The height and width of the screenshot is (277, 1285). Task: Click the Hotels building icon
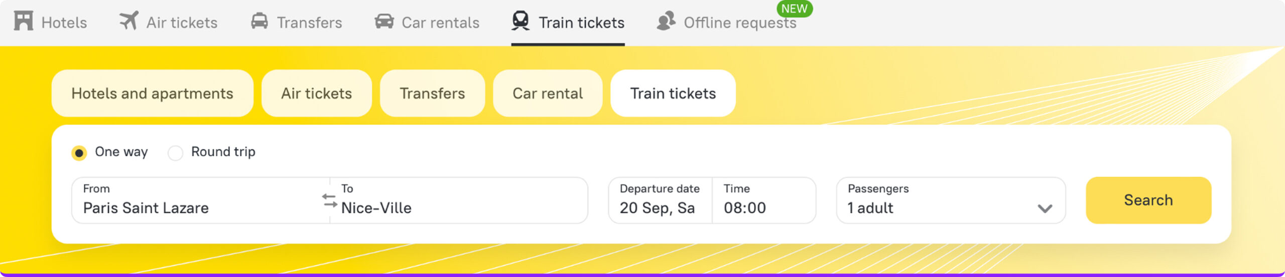(23, 22)
